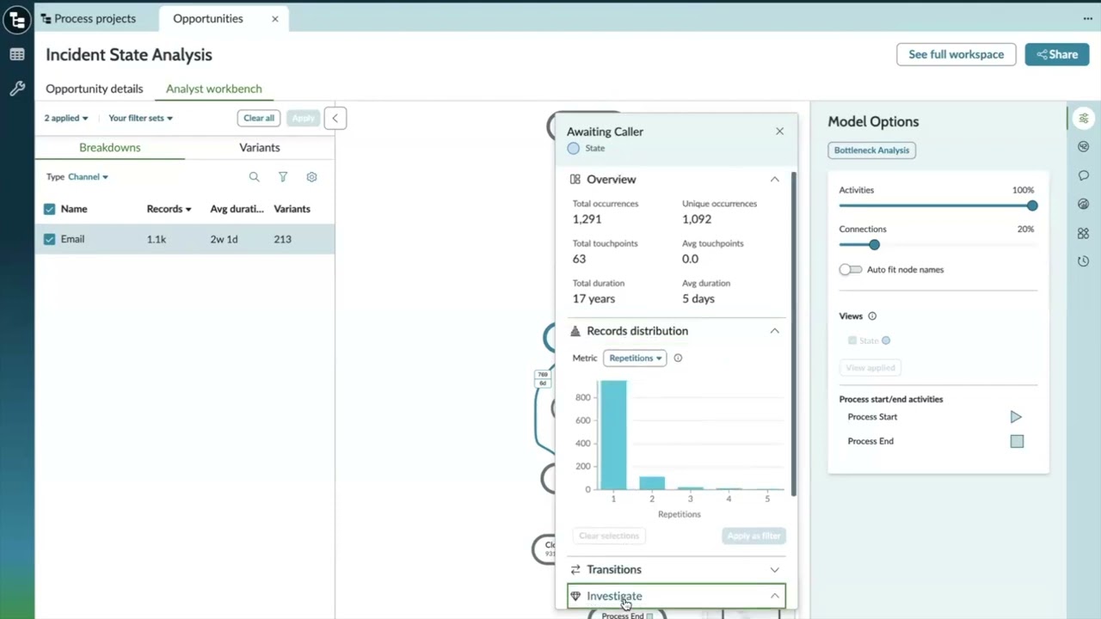
Task: Open the table view sidebar icon
Action: (x=17, y=54)
